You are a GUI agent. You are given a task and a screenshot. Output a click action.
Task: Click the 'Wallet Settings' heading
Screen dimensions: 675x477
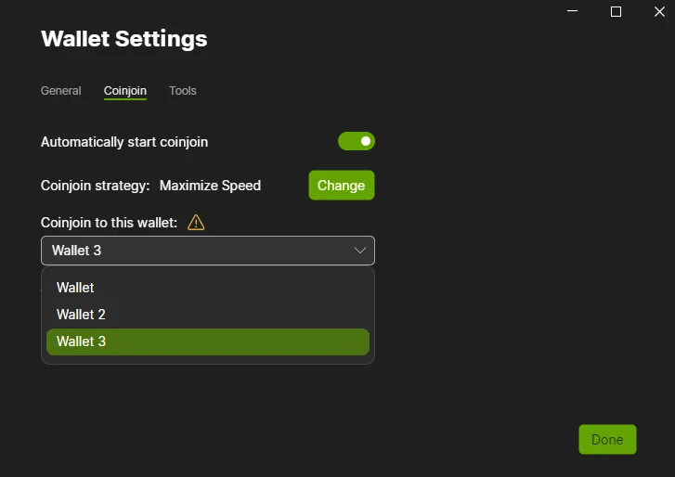(x=123, y=39)
